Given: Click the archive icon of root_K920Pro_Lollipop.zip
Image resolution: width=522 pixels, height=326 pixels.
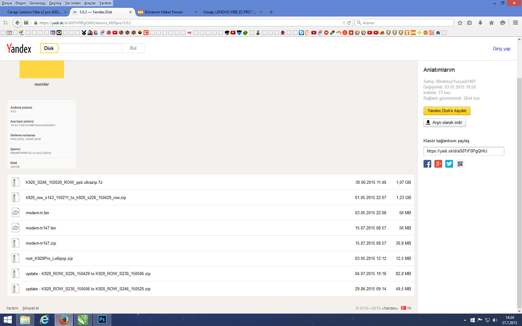Looking at the screenshot, I should tap(15, 258).
